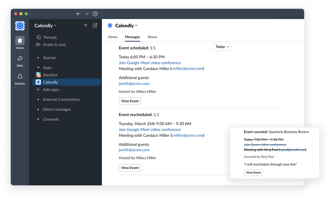Click jsmith@acme.com under rescheduled event

click(134, 150)
